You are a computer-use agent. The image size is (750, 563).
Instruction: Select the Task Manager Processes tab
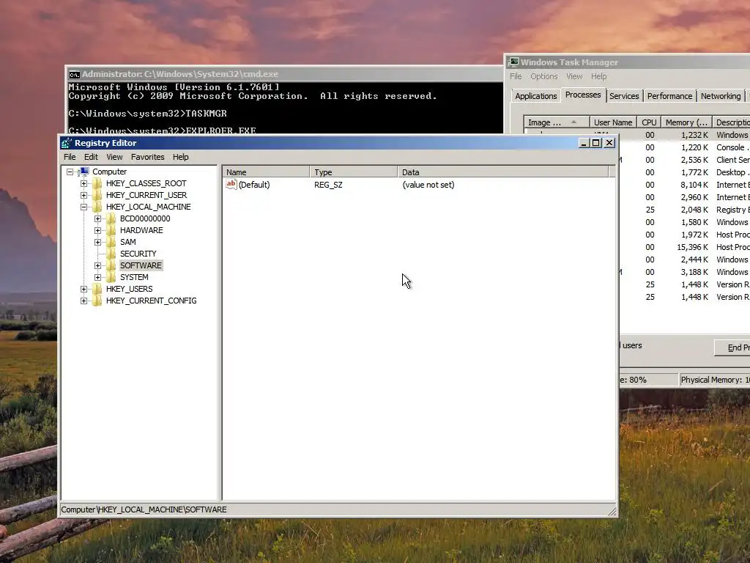tap(583, 95)
